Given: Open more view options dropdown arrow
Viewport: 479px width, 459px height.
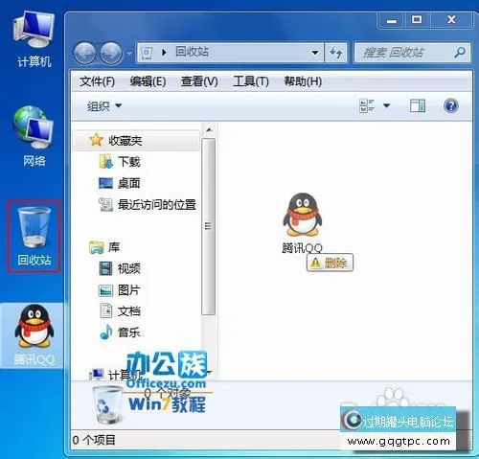Looking at the screenshot, I should [386, 106].
